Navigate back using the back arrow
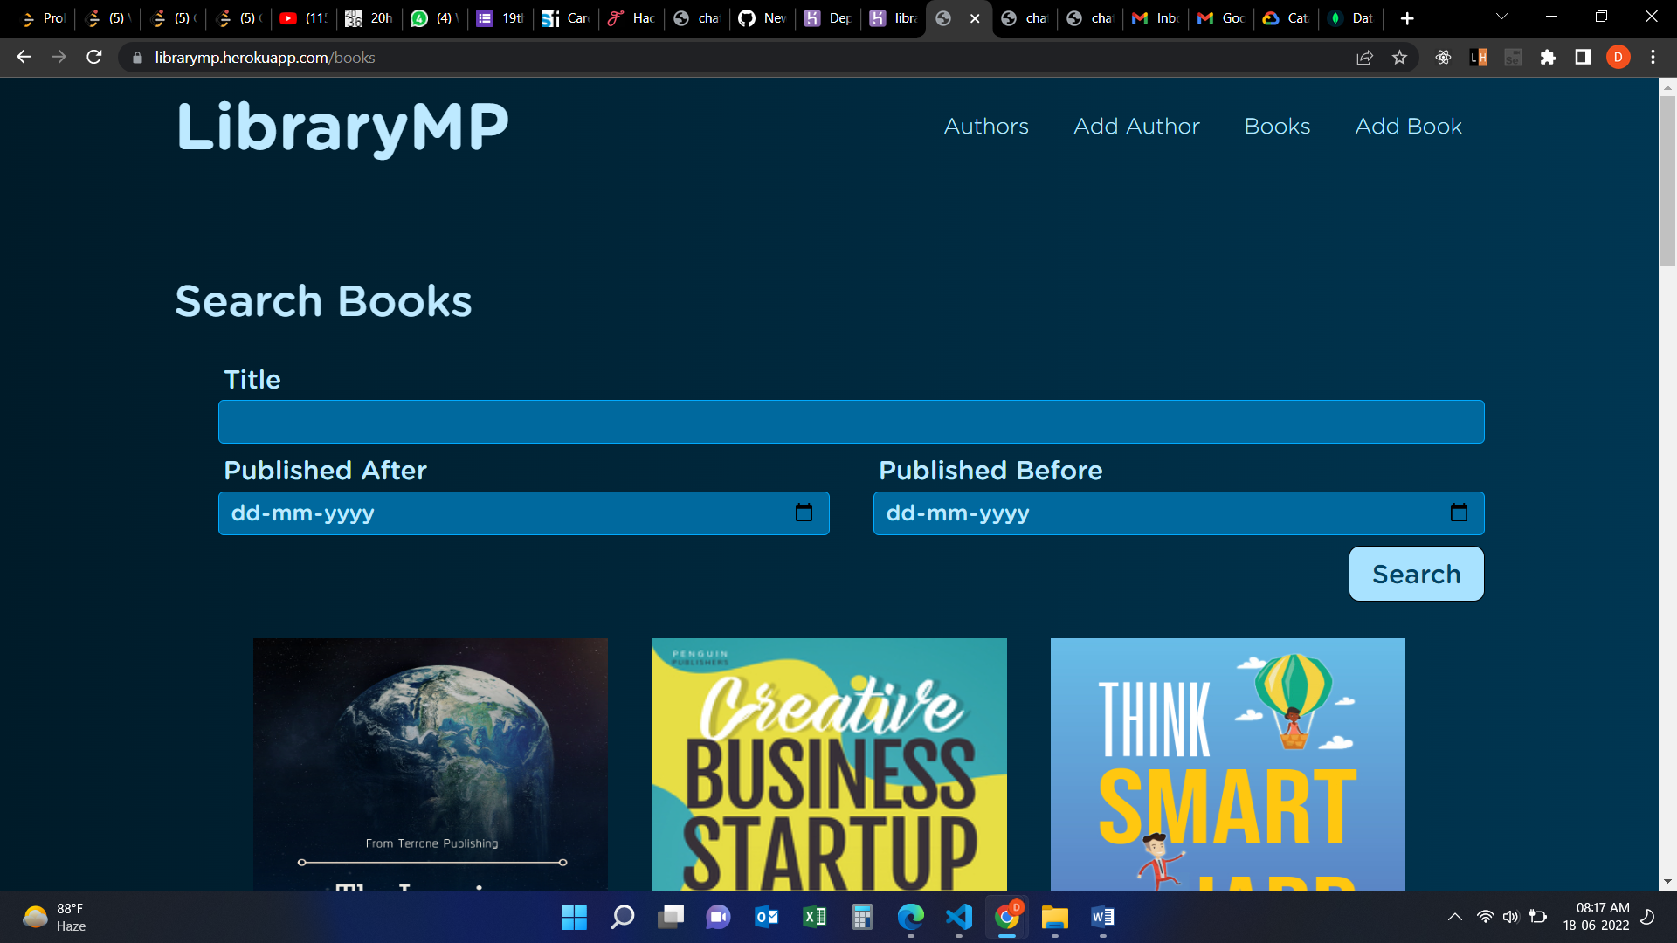The image size is (1677, 943). tap(23, 58)
